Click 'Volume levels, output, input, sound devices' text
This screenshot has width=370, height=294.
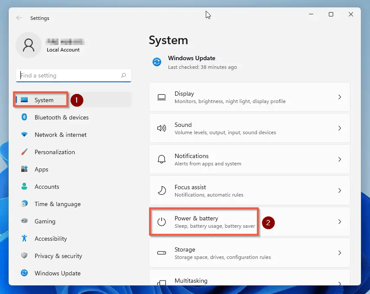(x=225, y=132)
